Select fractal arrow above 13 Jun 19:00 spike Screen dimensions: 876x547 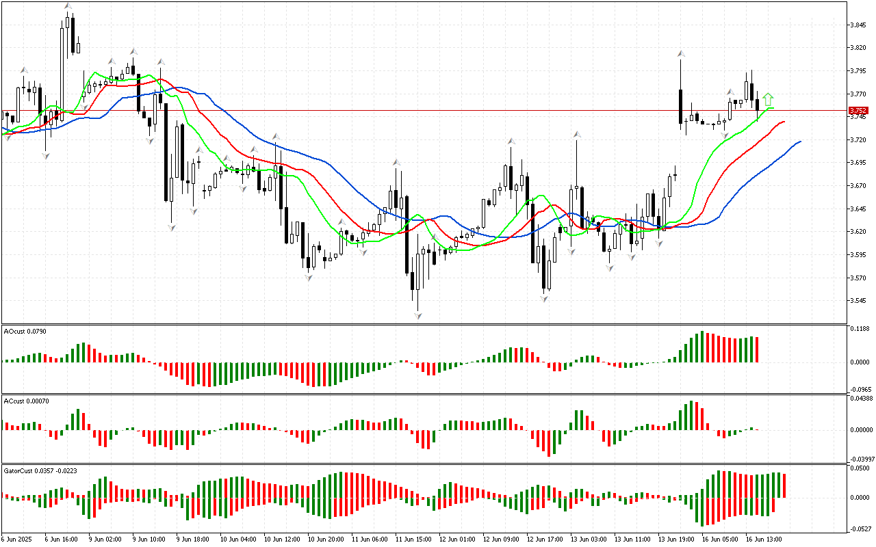coord(681,53)
